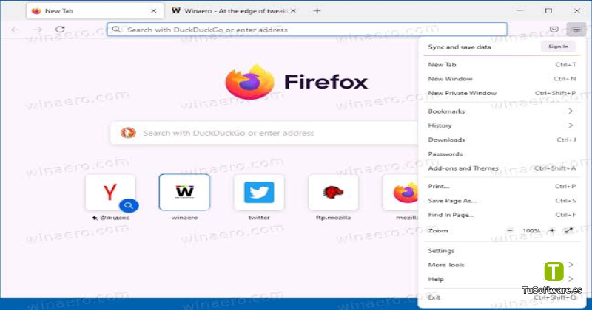The width and height of the screenshot is (592, 310).
Task: Toggle the hamburger application menu button
Action: (x=576, y=30)
